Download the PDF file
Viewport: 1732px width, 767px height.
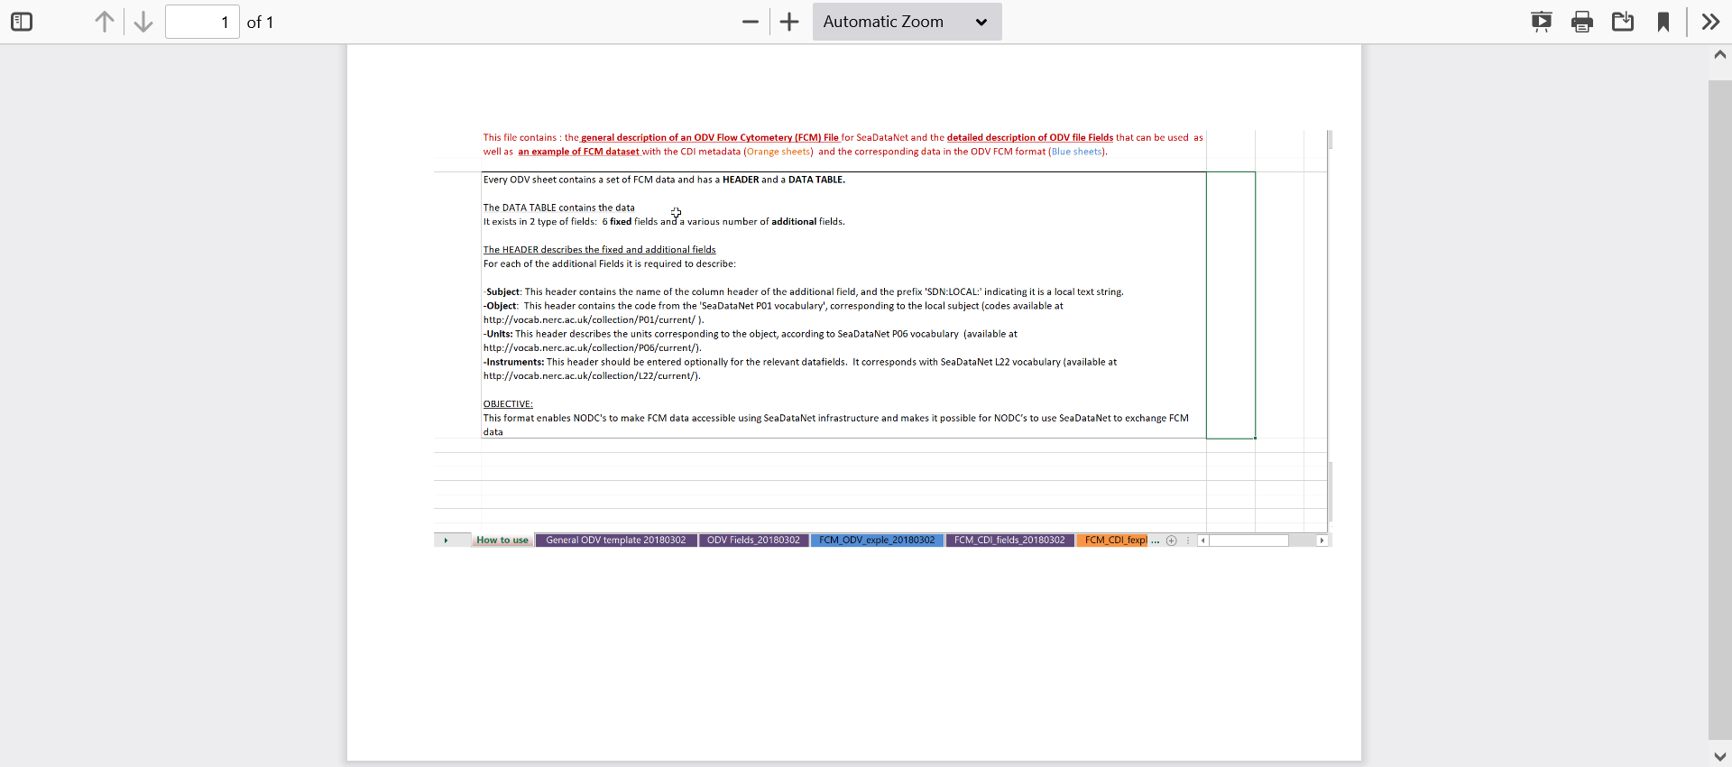click(x=1623, y=22)
